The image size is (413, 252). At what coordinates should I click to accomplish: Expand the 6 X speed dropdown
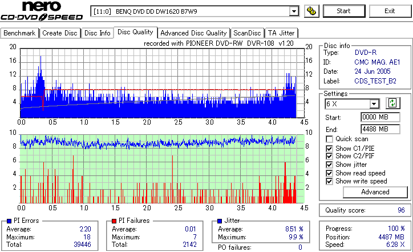click(374, 104)
